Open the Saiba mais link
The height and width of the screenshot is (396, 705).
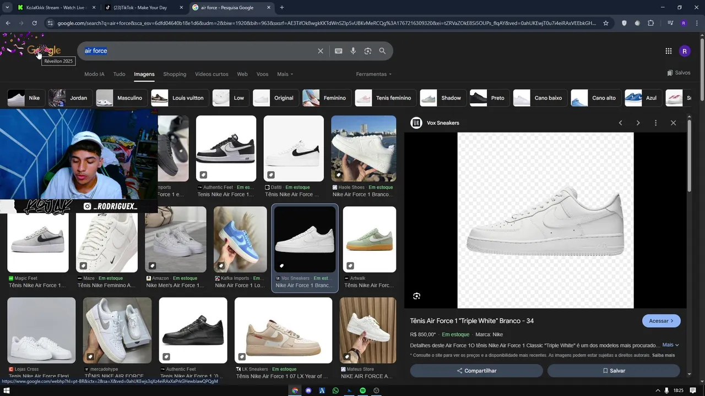[x=663, y=355]
